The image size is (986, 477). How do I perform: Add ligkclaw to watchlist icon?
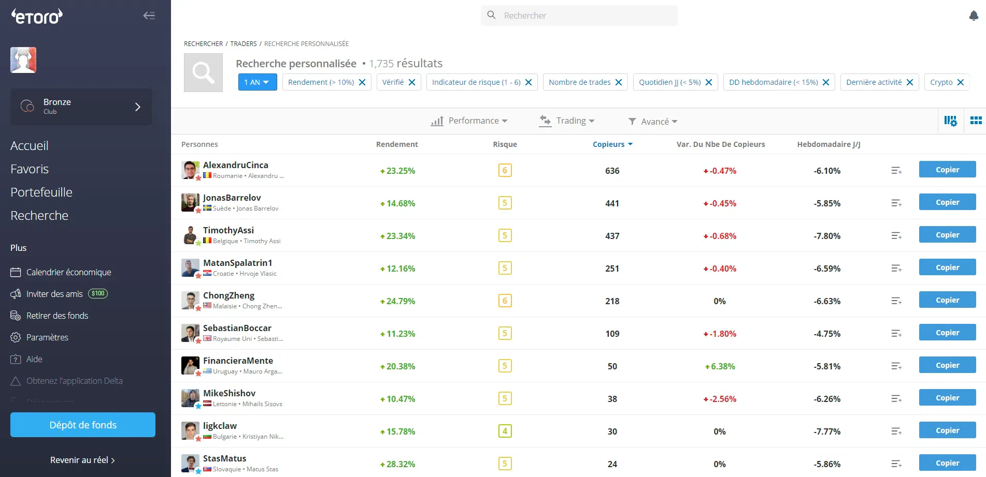[x=896, y=431]
